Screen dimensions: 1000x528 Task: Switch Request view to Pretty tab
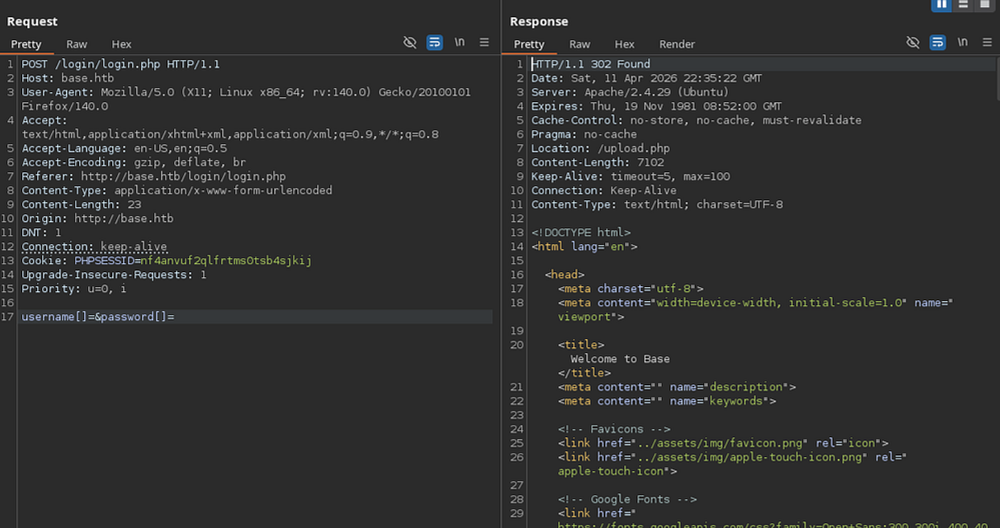[26, 44]
